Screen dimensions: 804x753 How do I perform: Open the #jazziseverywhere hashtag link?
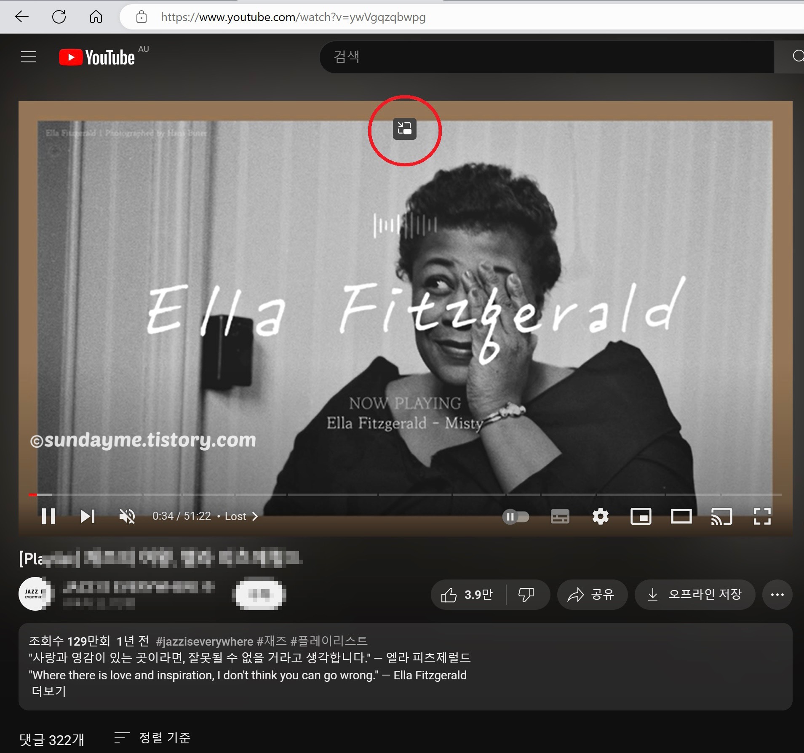(204, 641)
